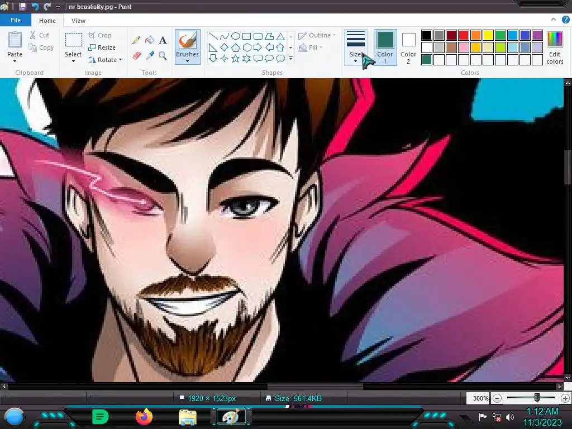Open Firefox from the taskbar
This screenshot has width=572, height=429.
point(144,417)
